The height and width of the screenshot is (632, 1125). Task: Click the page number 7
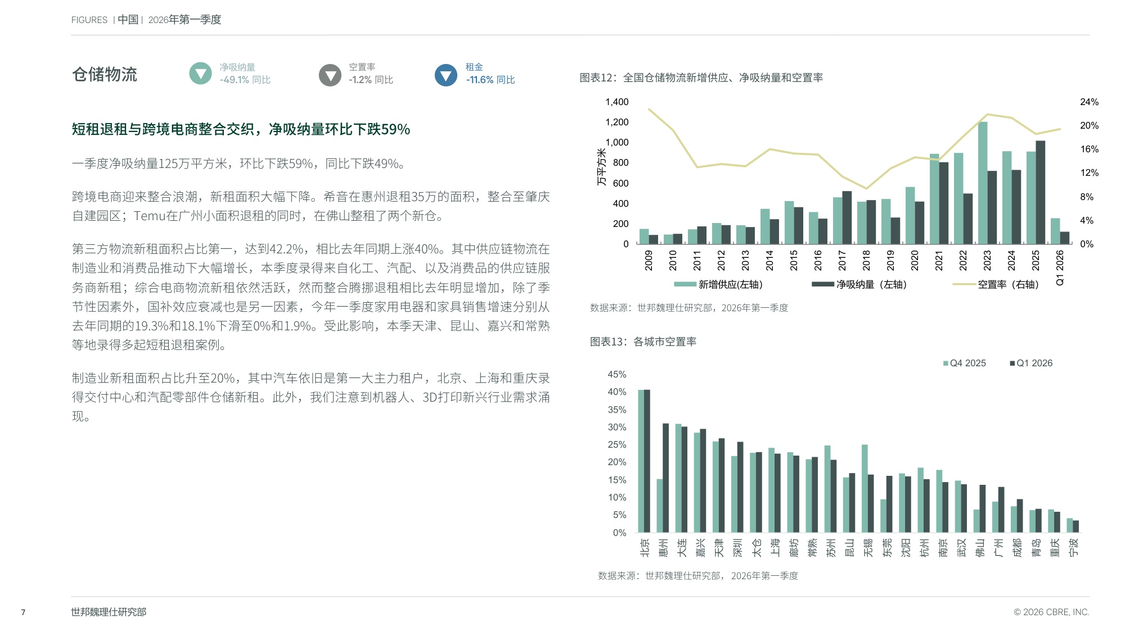pos(23,612)
